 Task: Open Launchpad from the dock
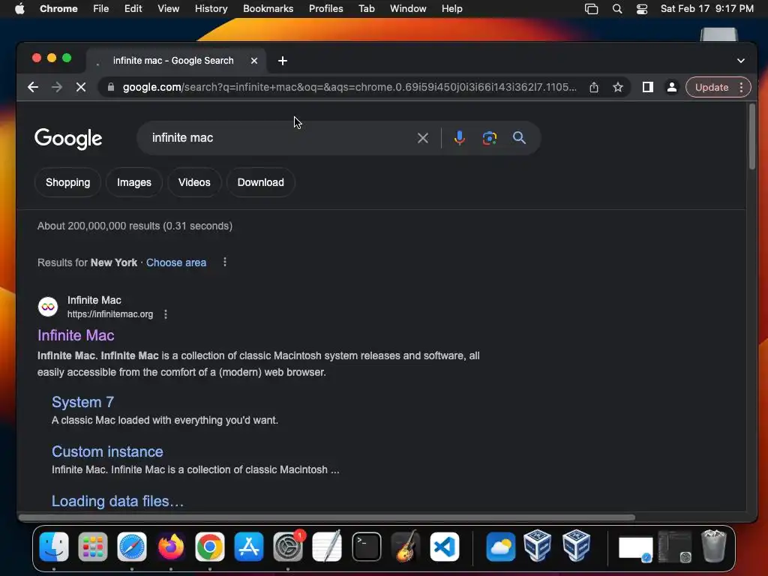[x=92, y=546]
